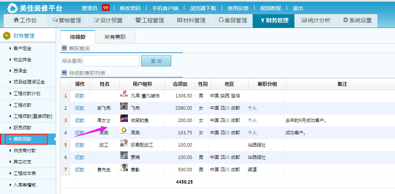Open the 工作台 home tab

click(x=25, y=21)
